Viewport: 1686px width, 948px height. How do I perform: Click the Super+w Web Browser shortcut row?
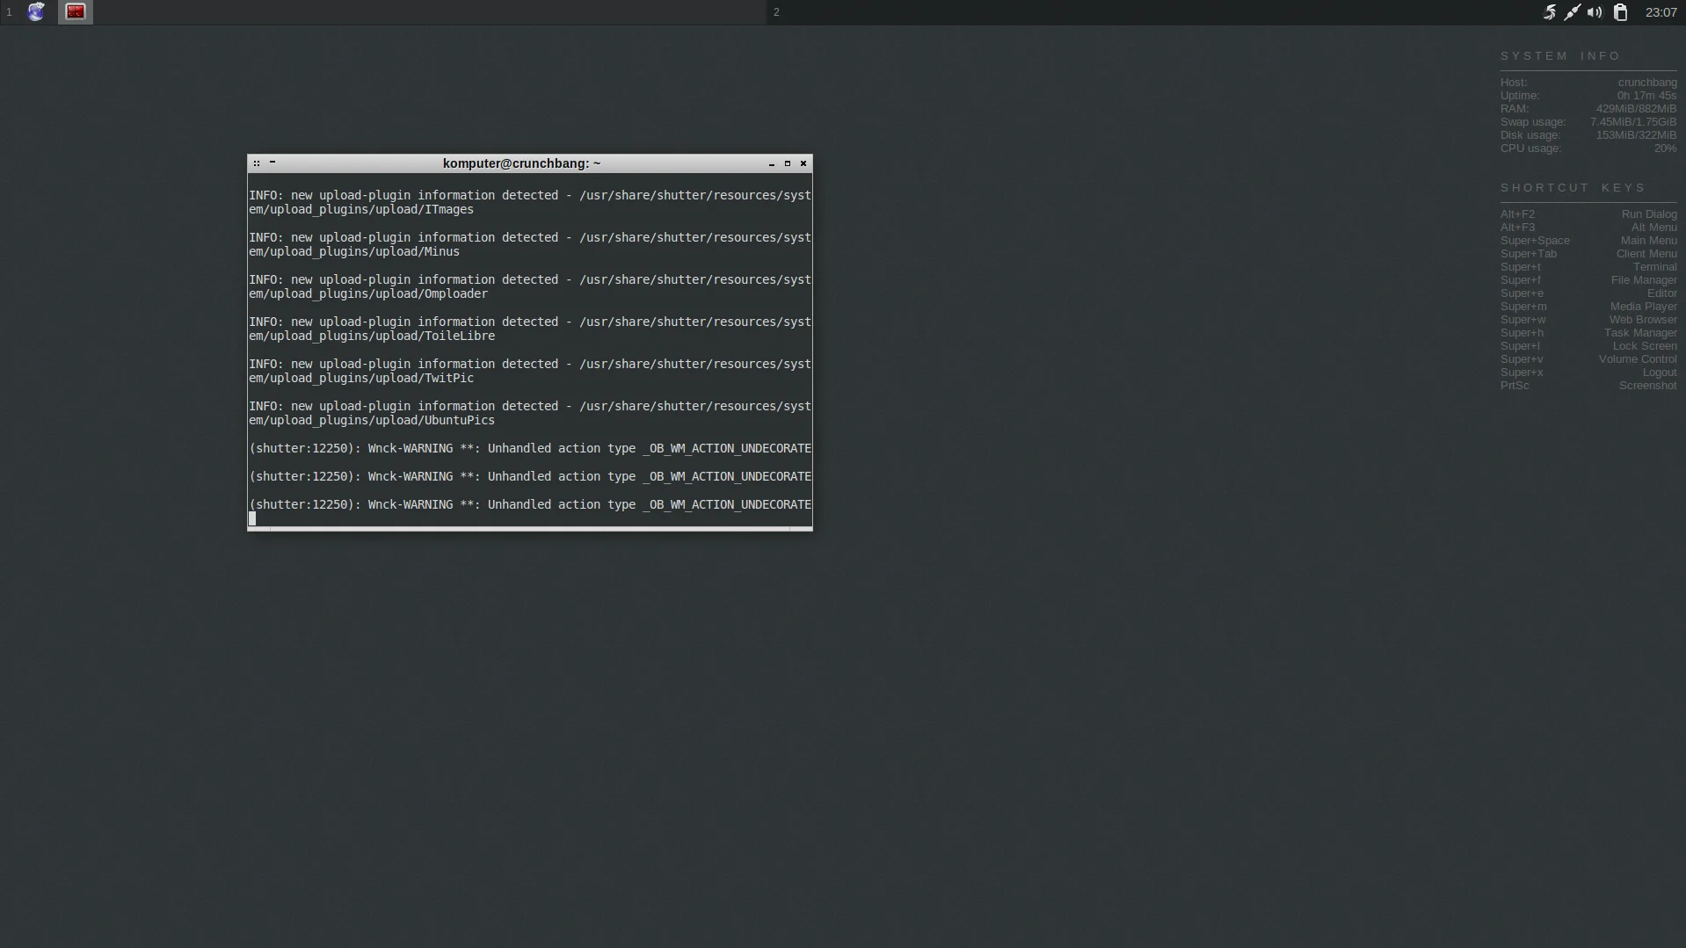pos(1588,320)
